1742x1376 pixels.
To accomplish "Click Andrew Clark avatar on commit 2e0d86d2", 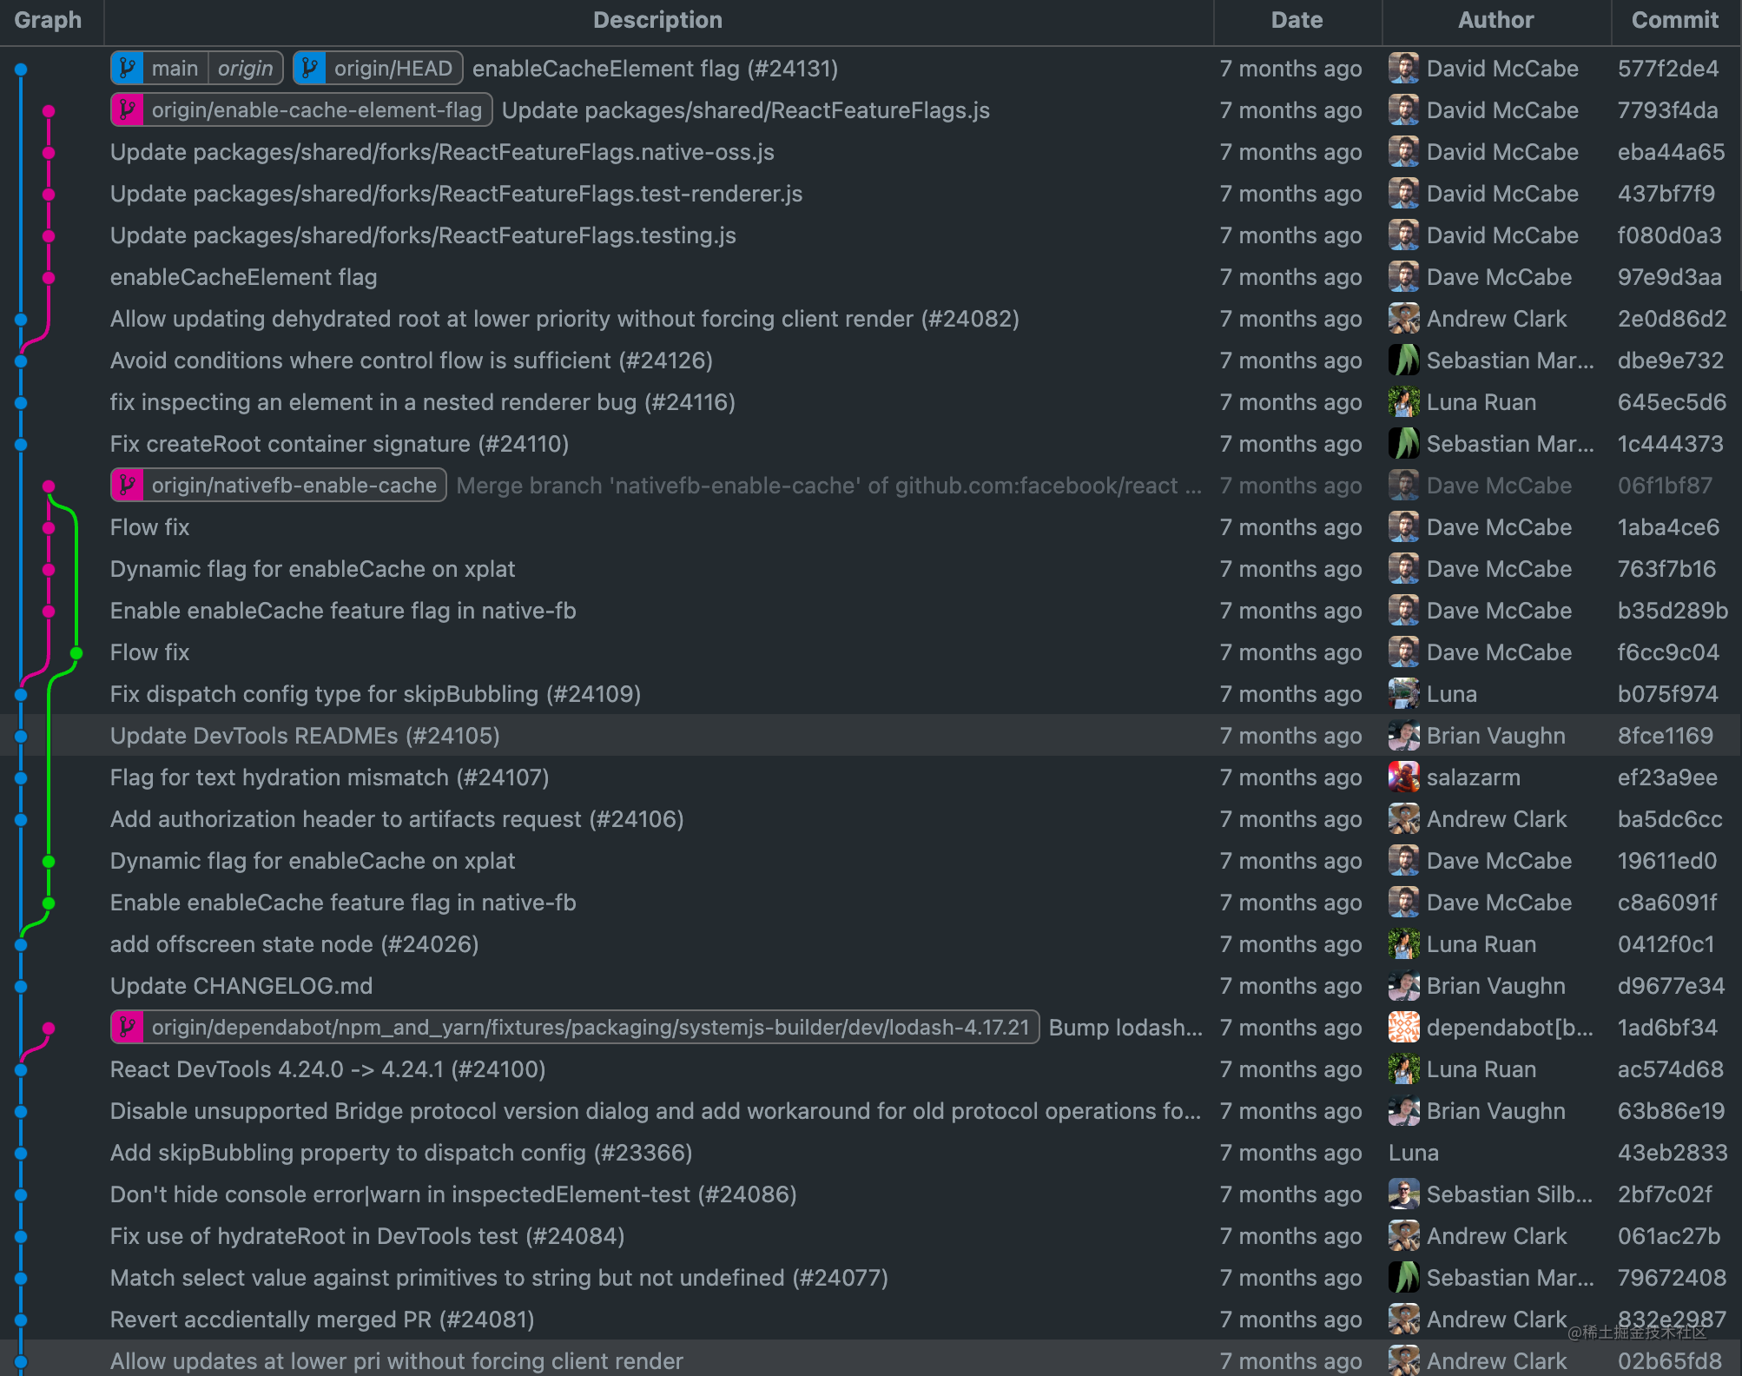I will (1404, 319).
